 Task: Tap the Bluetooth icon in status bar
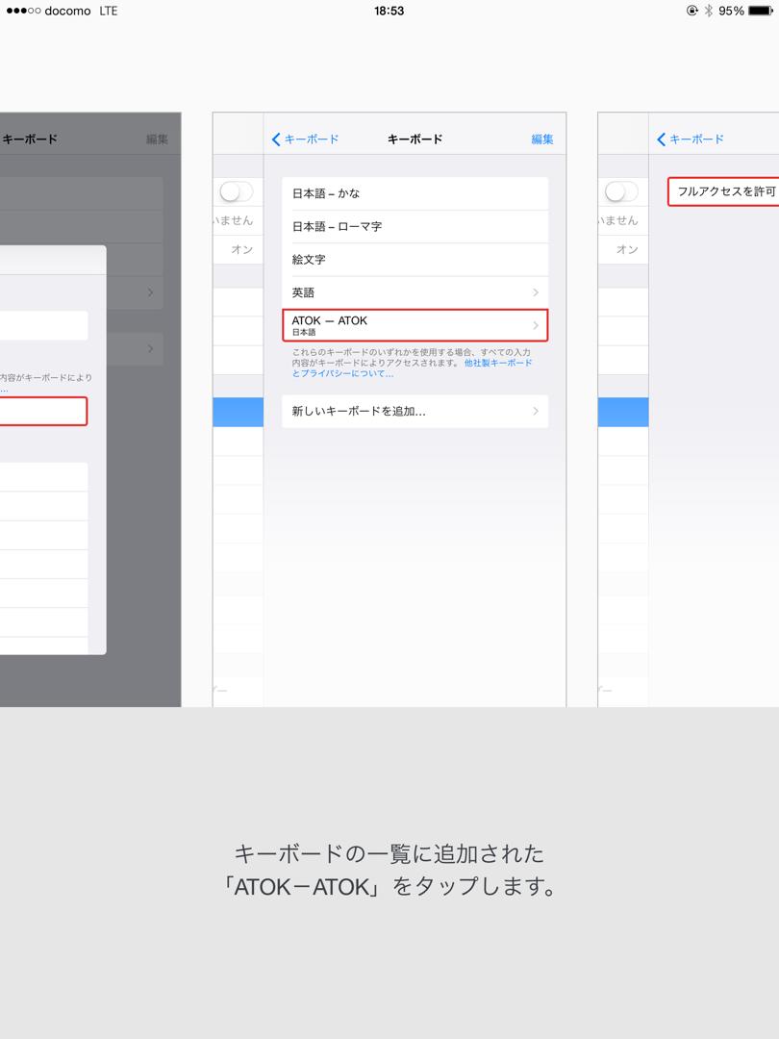(x=708, y=11)
